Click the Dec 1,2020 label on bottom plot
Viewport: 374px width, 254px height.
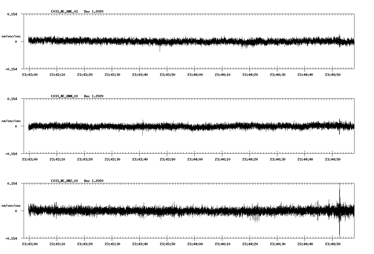[x=94, y=181]
